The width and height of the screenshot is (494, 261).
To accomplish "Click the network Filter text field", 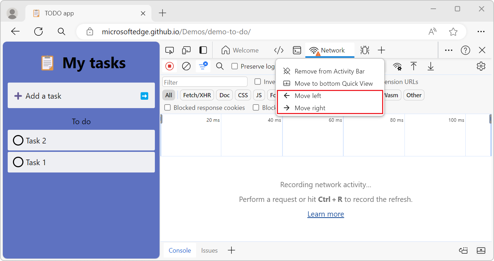I will 205,82.
